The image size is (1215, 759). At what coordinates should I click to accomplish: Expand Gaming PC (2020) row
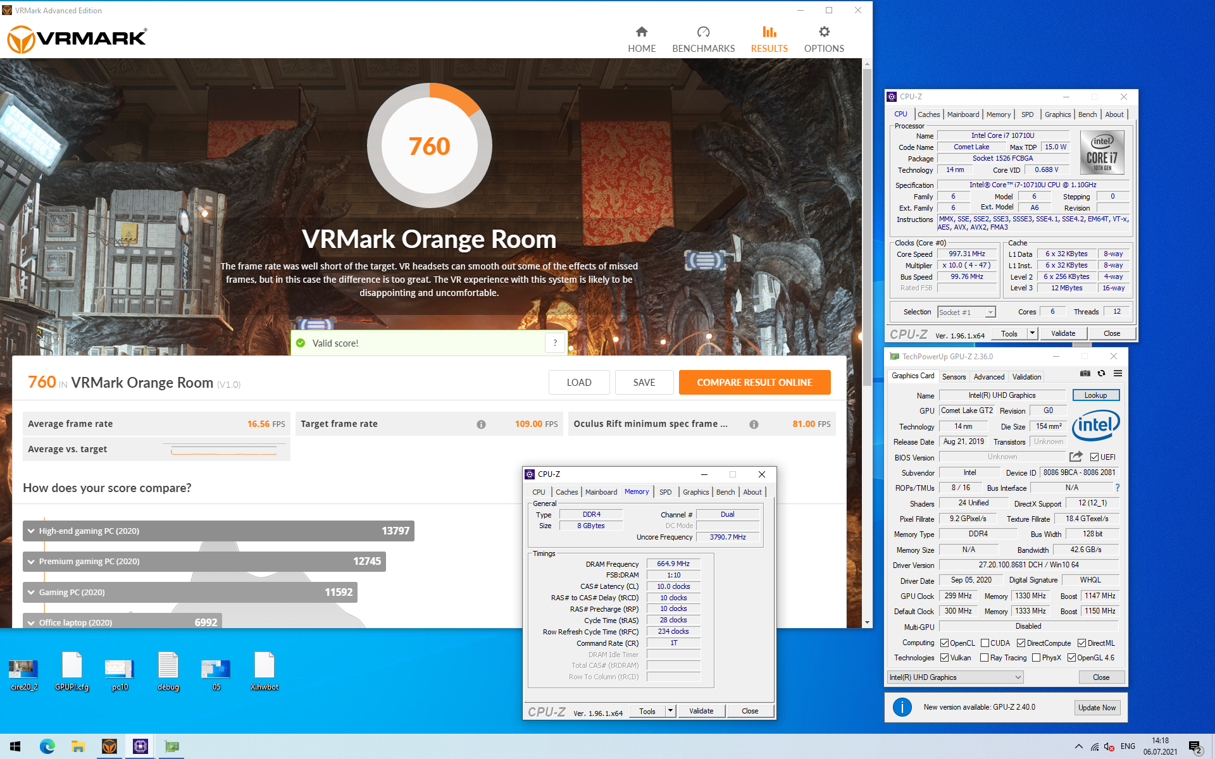pos(190,592)
